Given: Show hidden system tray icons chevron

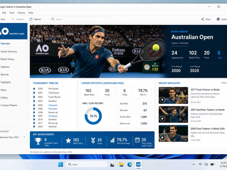Looking at the screenshot, I should coord(194,164).
